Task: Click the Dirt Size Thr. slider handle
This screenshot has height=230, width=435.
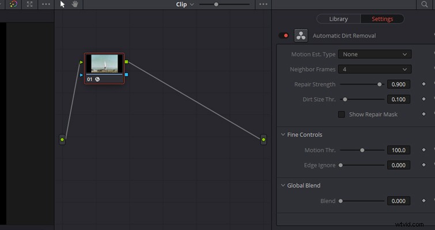Action: click(345, 99)
